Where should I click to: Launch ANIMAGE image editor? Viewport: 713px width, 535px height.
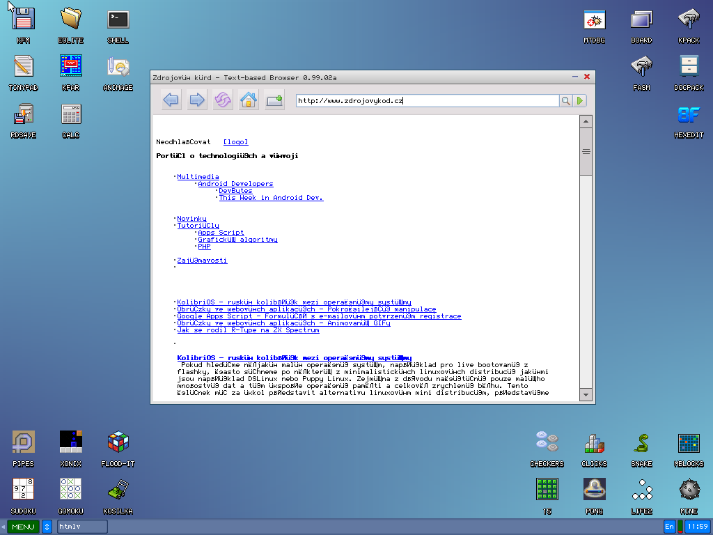118,72
